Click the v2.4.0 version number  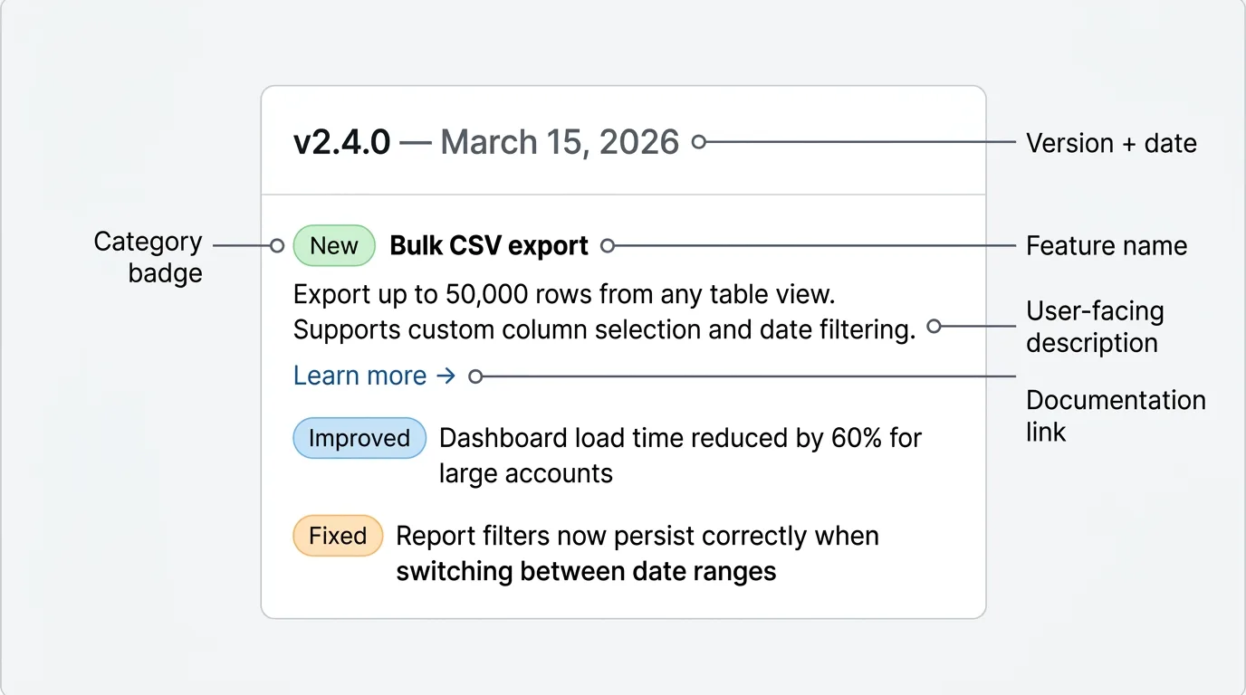tap(342, 143)
